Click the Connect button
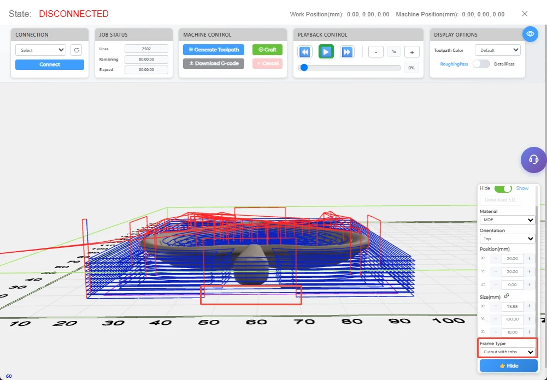 [x=50, y=64]
